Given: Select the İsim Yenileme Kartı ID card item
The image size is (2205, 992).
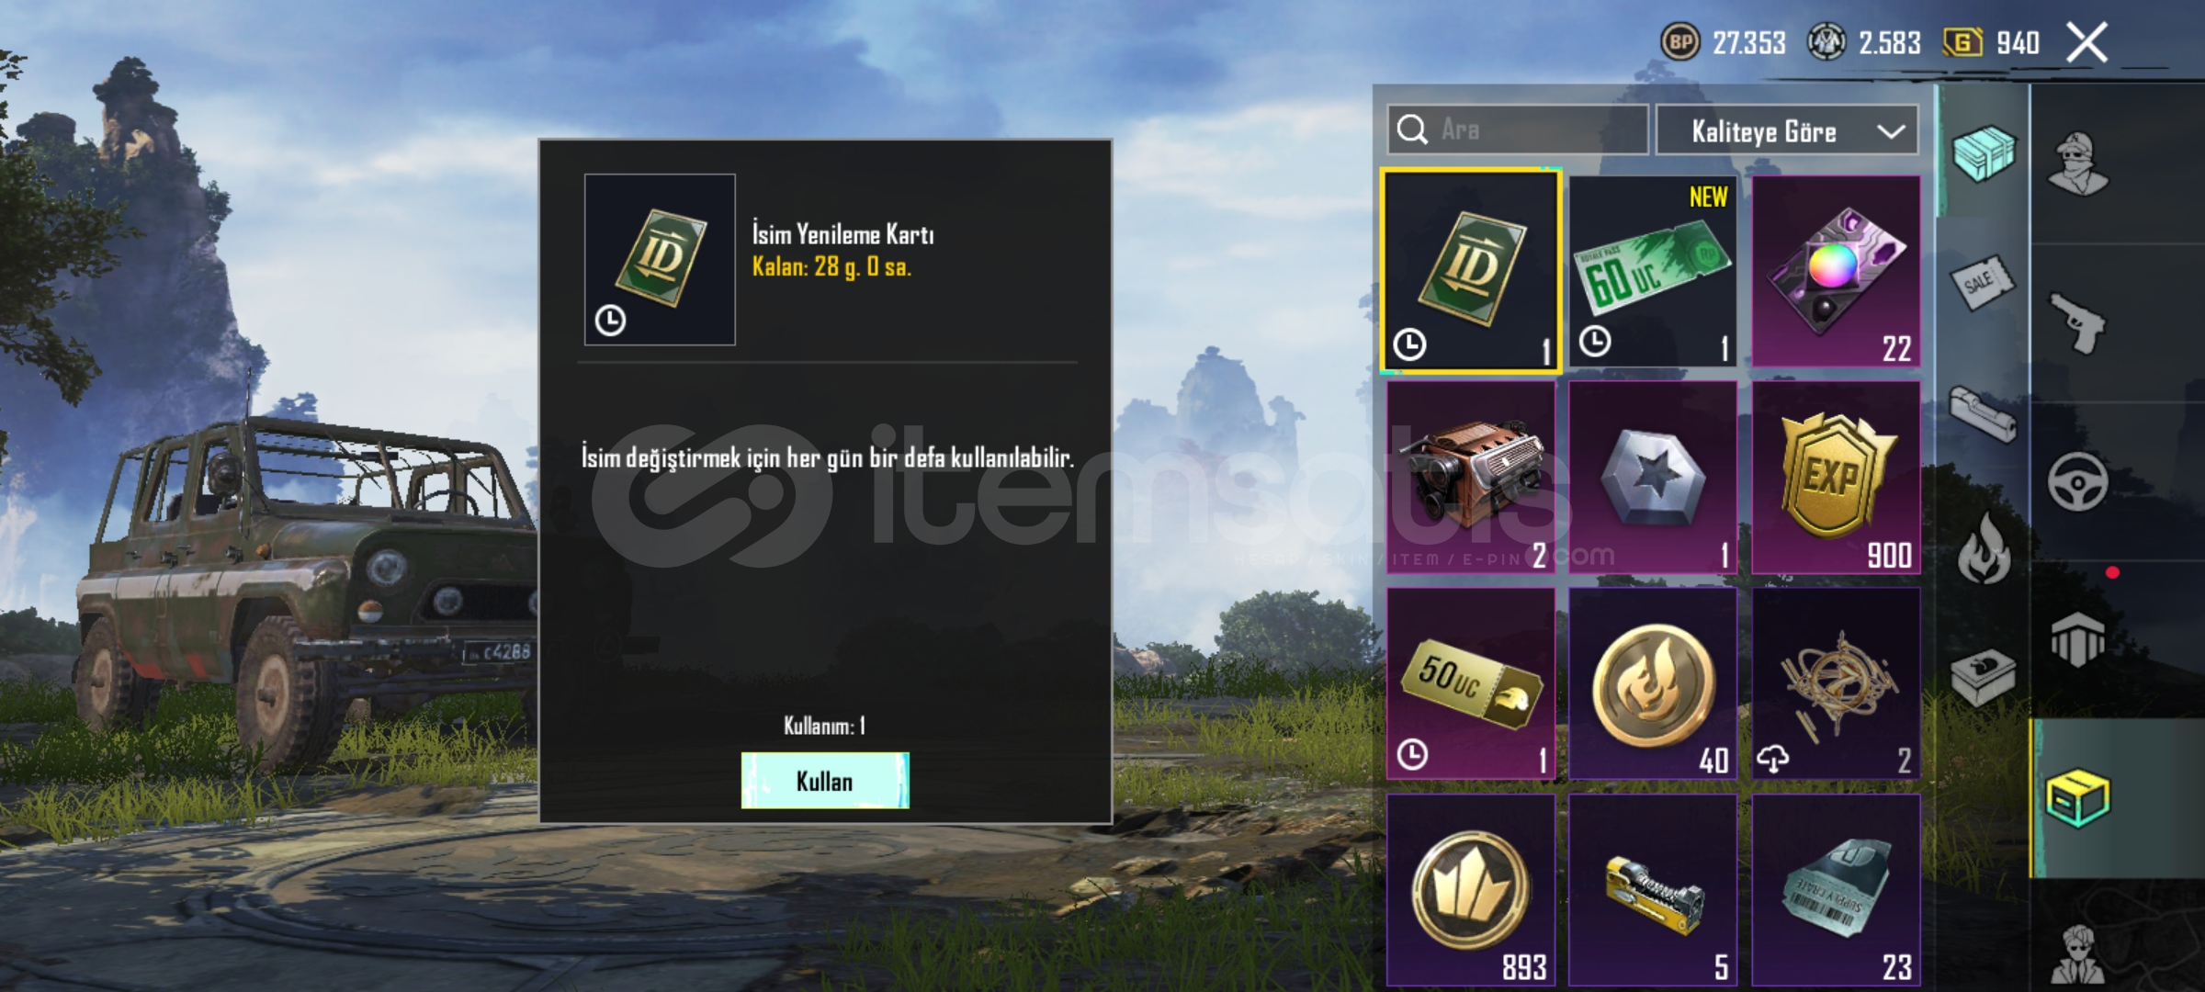Looking at the screenshot, I should click(x=1471, y=271).
